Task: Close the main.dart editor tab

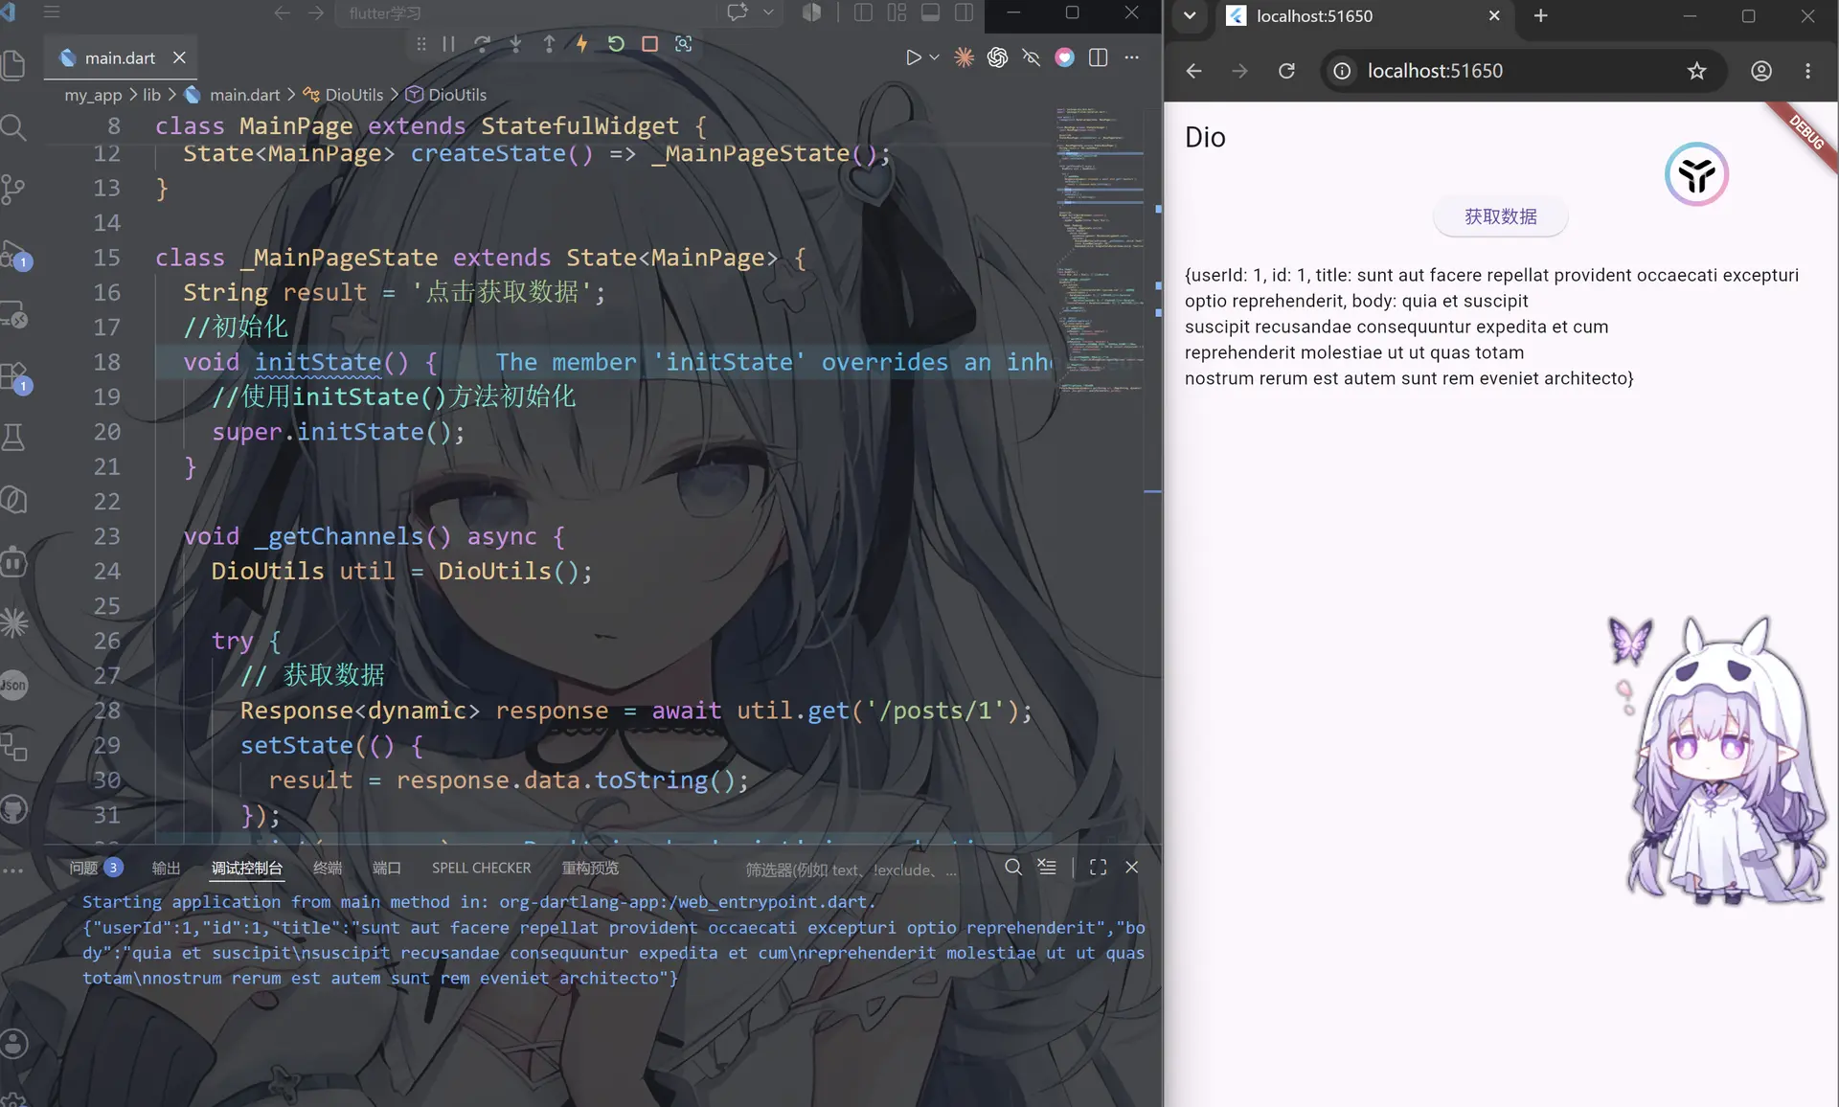Action: point(179,57)
